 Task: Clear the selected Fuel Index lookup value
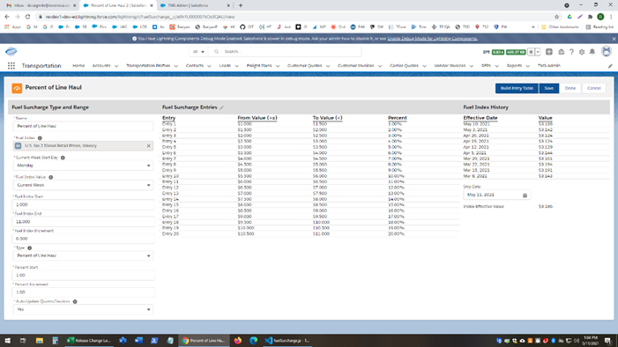tap(149, 145)
